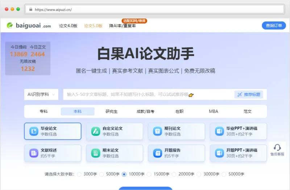290x190 pixels.
Task: Switch to 成教/自考 tab
Action: 145,112
